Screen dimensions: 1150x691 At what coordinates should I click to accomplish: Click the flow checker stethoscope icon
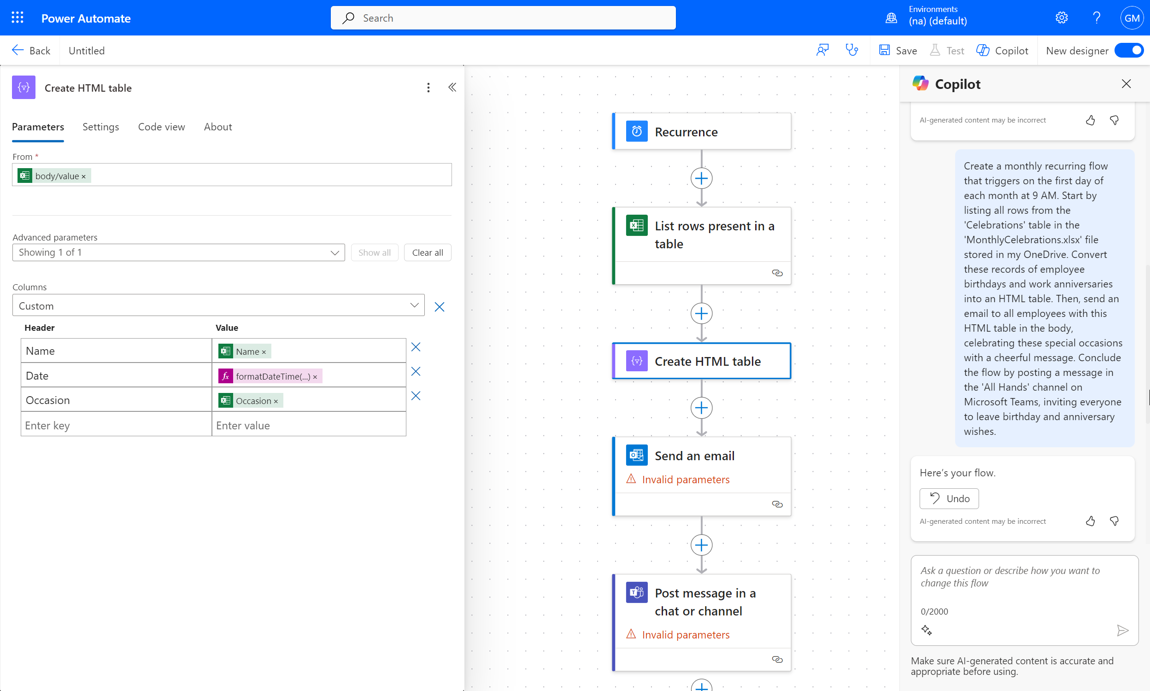pos(851,50)
